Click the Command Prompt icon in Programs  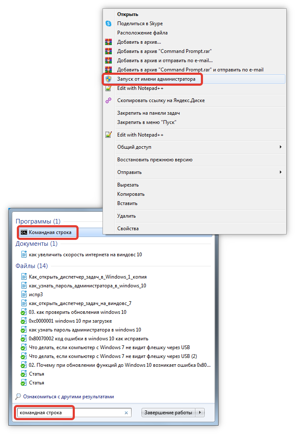pos(24,232)
